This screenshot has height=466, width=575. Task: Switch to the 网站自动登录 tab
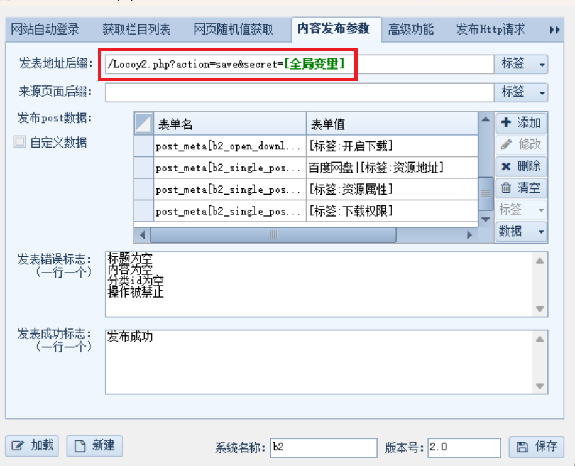click(x=45, y=30)
